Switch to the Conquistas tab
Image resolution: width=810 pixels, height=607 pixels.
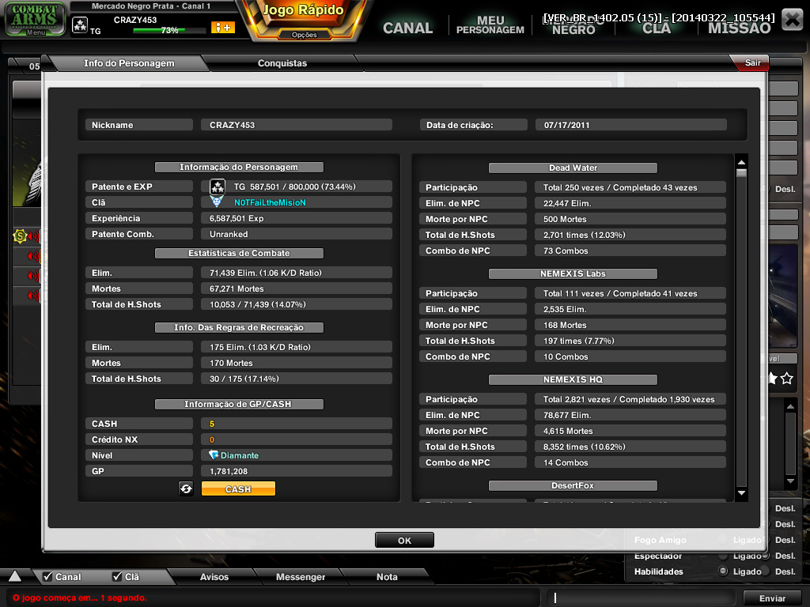coord(282,63)
